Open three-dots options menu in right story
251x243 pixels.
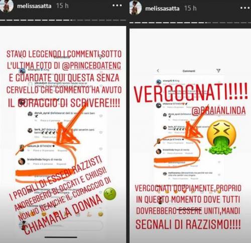click(245, 8)
